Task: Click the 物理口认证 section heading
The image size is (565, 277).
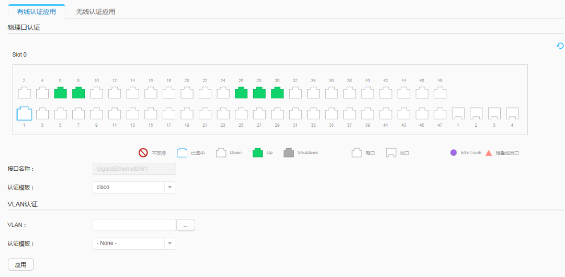Action: pyautogui.click(x=24, y=27)
